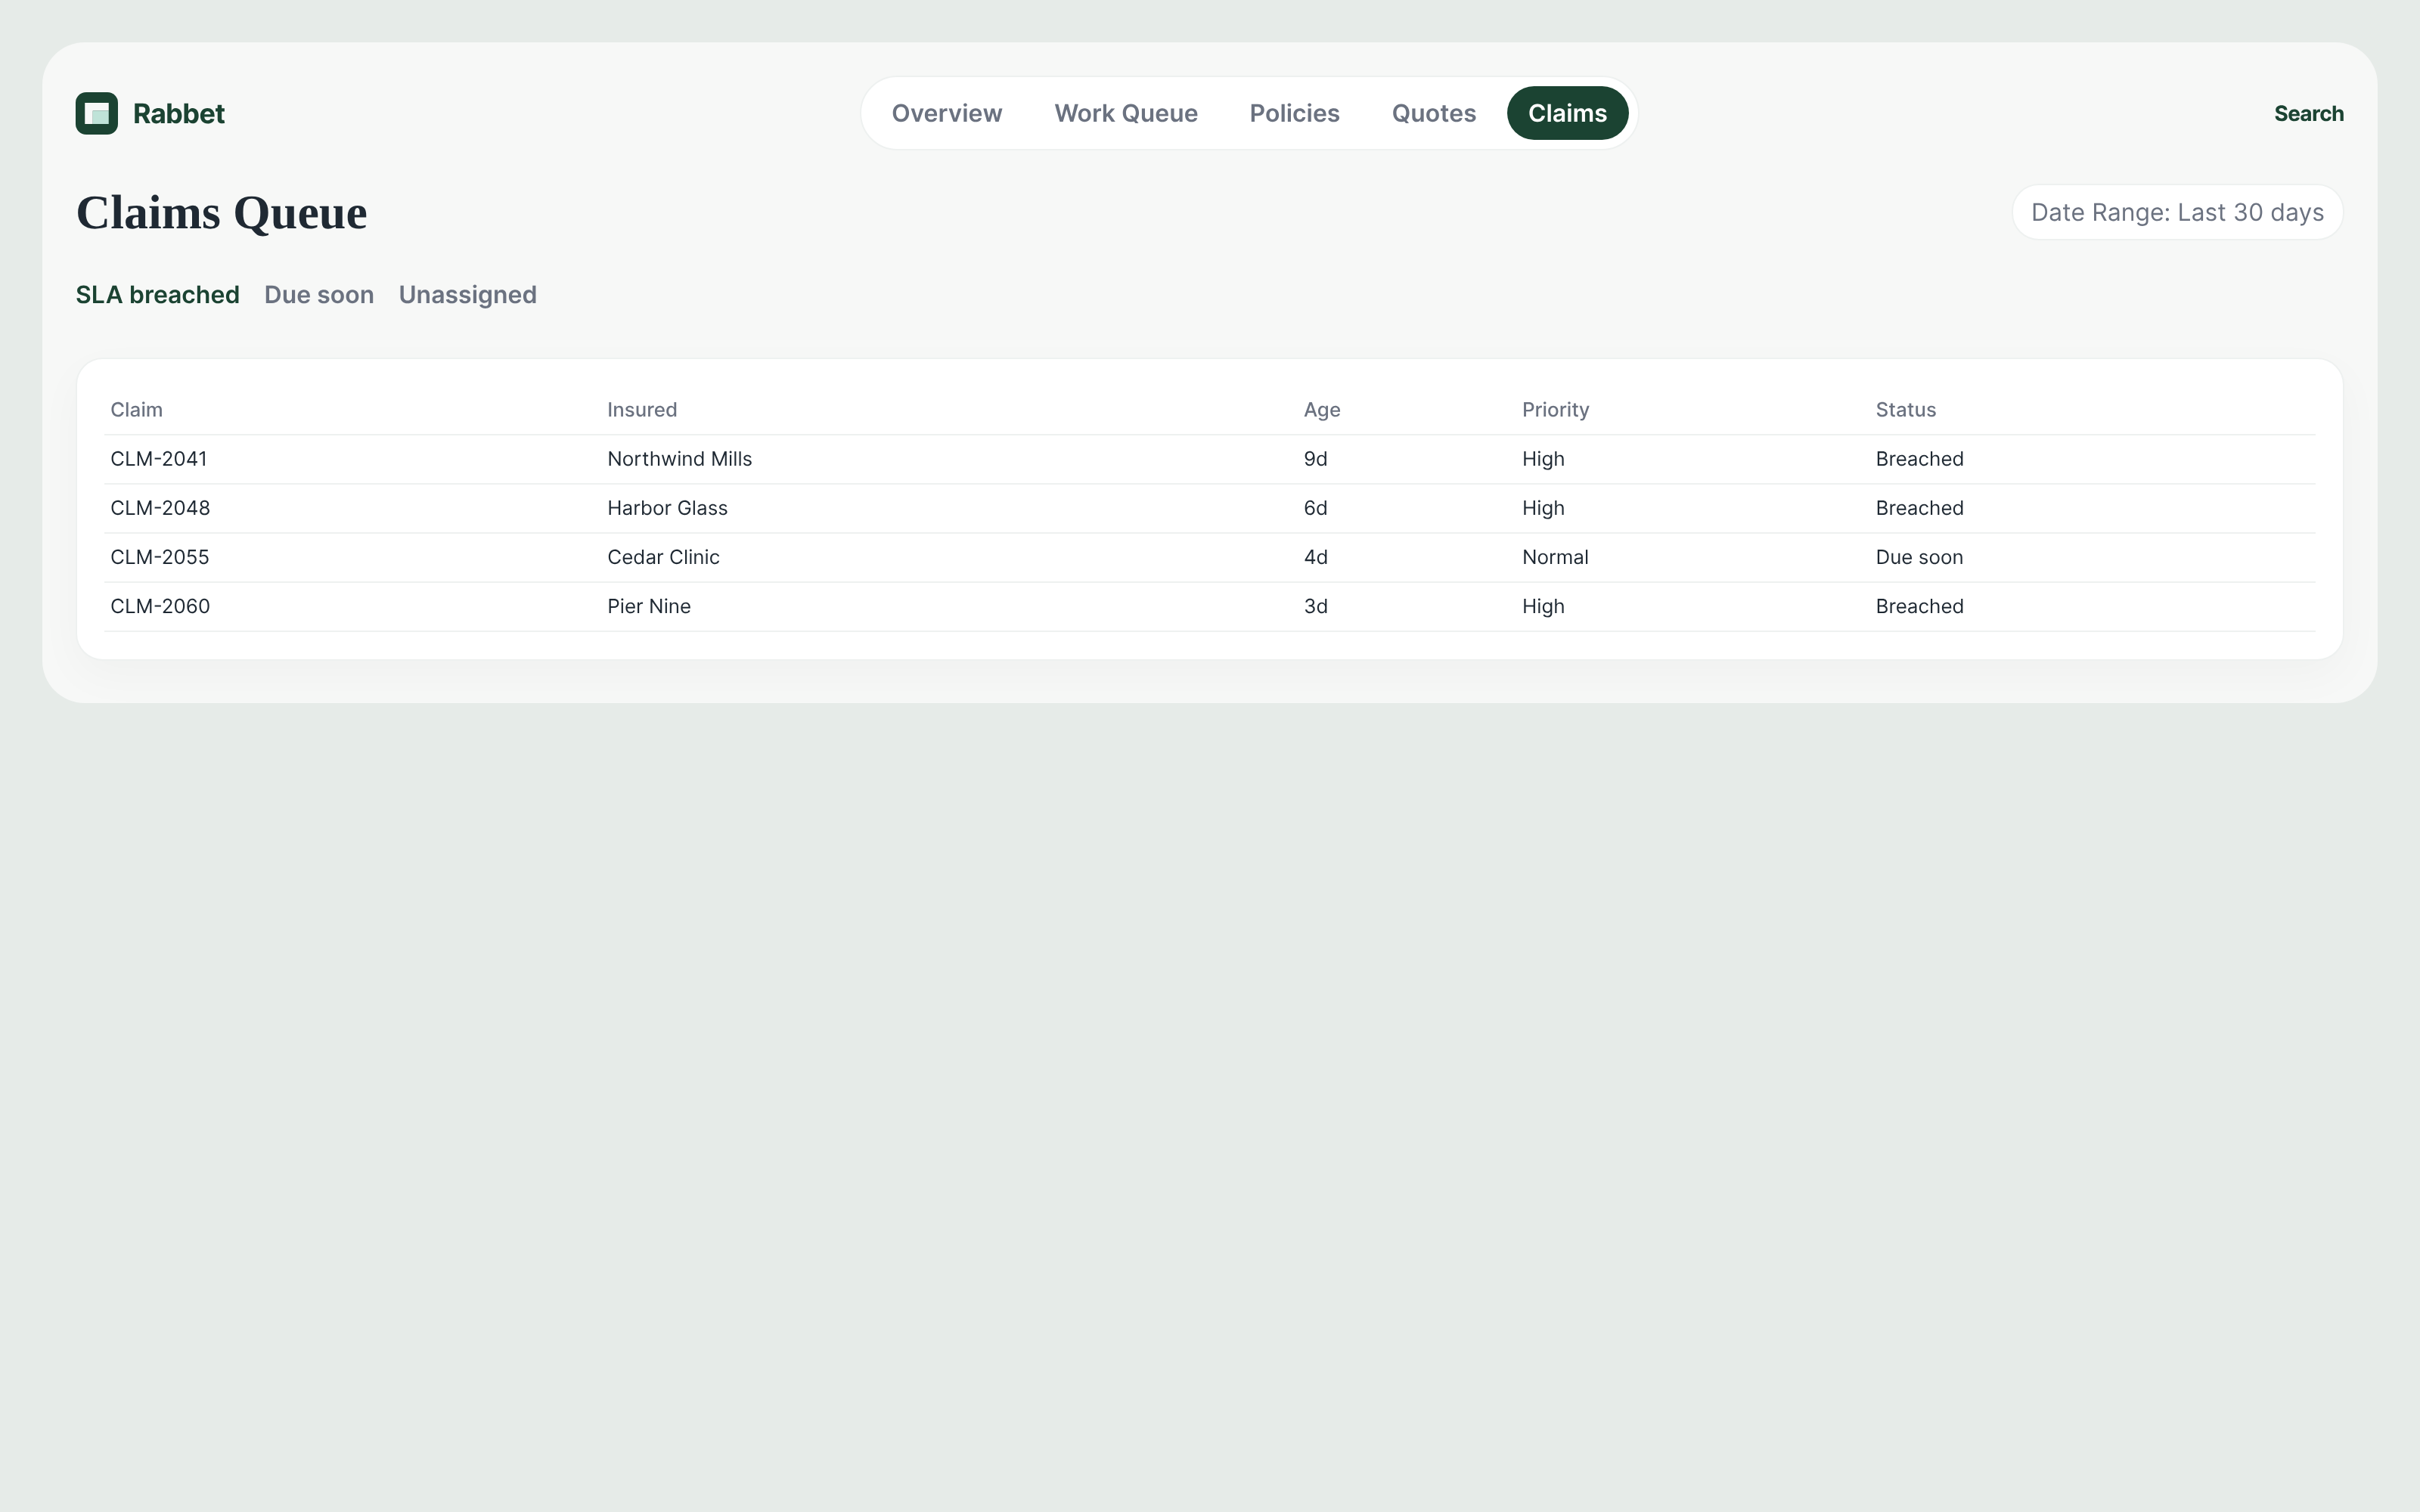The image size is (2420, 1512).
Task: Select insured Pier Nine
Action: tap(649, 606)
